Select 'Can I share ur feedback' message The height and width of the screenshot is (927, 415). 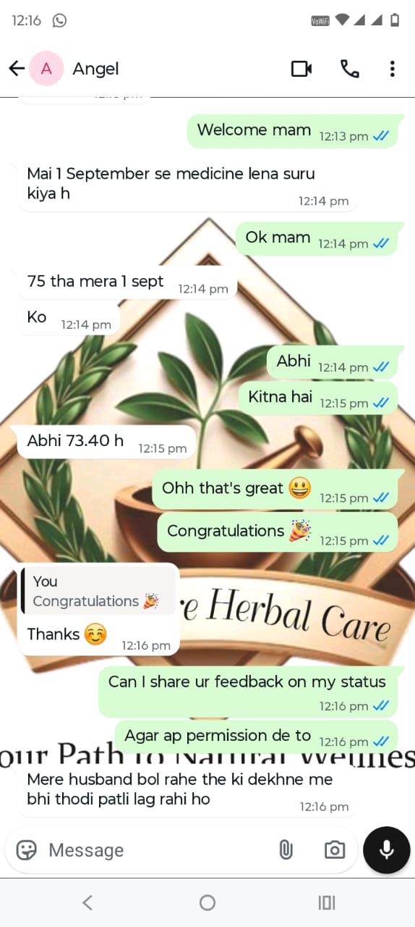pos(248,692)
